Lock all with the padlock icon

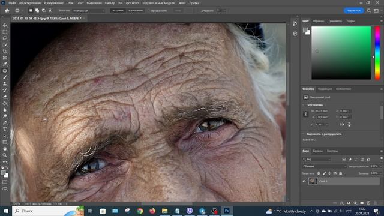pos(340,173)
